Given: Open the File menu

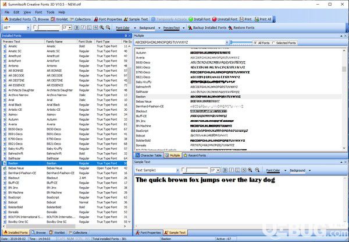Looking at the screenshot, I should pos(7,12).
